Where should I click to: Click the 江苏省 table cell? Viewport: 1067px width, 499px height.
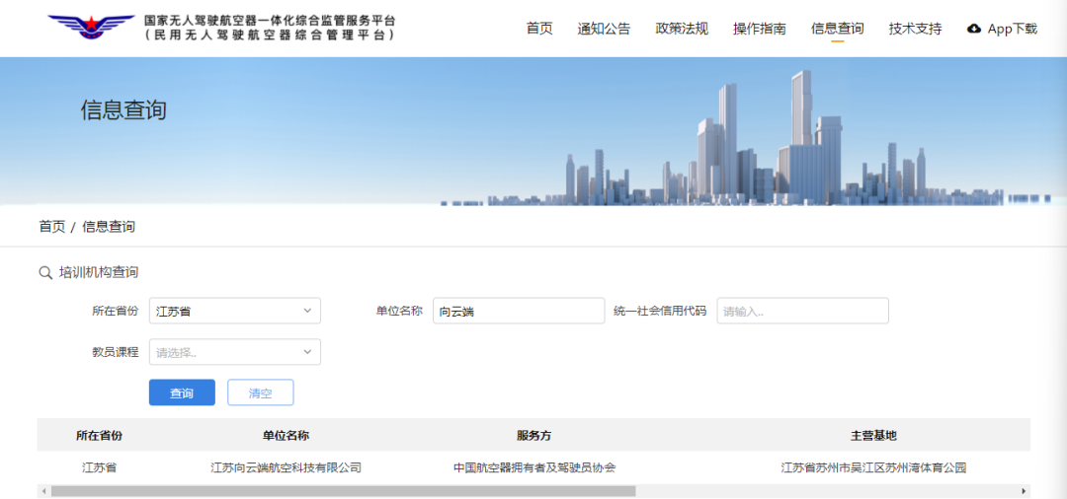click(x=100, y=467)
